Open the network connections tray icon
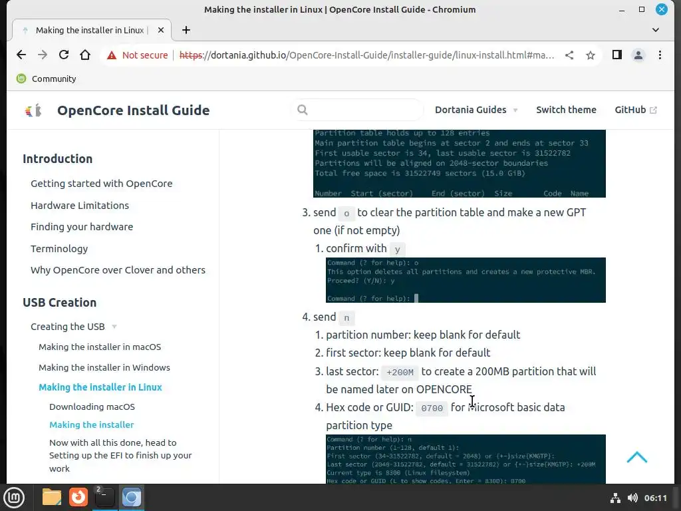The height and width of the screenshot is (511, 681). [615, 498]
